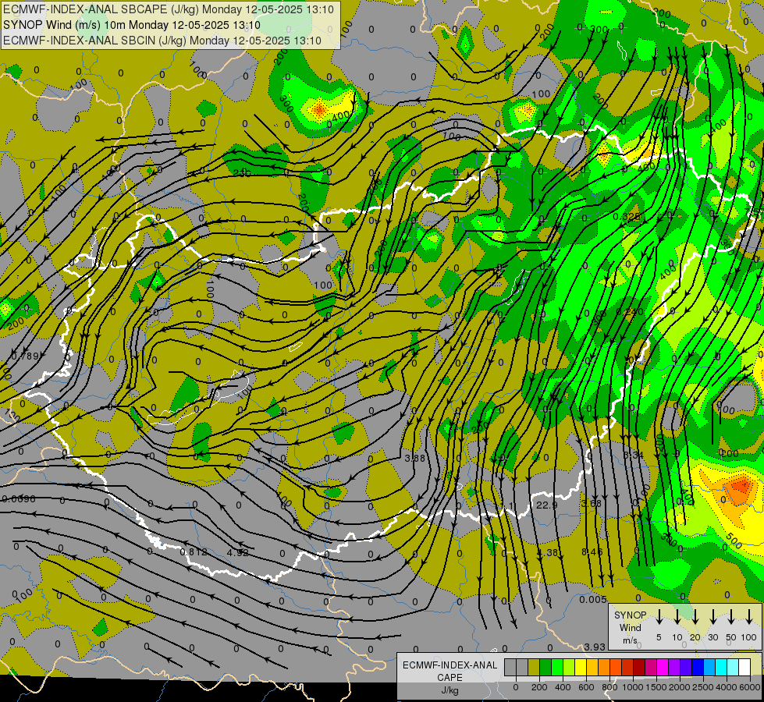Click the map value 3.93

click(595, 647)
